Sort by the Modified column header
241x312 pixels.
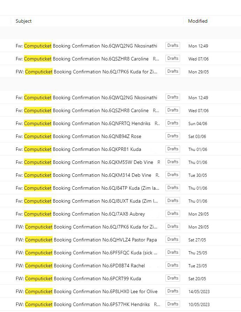click(x=197, y=21)
